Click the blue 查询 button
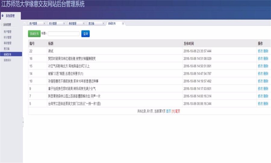This screenshot has width=271, height=163. tap(86, 34)
